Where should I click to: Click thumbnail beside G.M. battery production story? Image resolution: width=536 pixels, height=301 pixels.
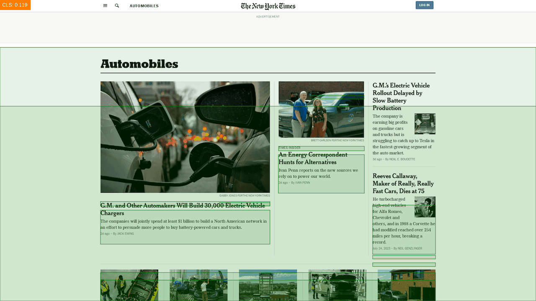point(425,124)
